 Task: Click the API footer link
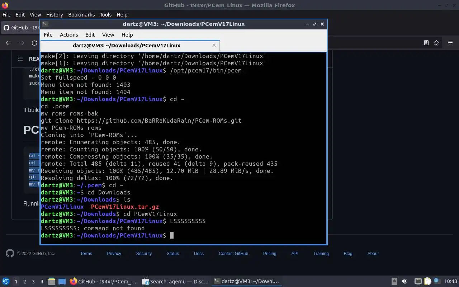coord(295,253)
